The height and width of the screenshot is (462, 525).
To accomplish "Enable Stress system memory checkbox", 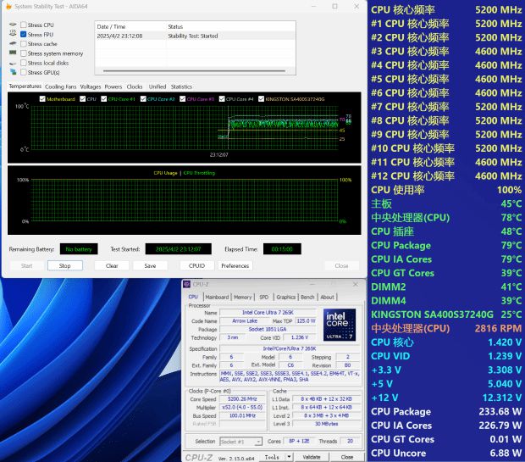I will pyautogui.click(x=24, y=53).
